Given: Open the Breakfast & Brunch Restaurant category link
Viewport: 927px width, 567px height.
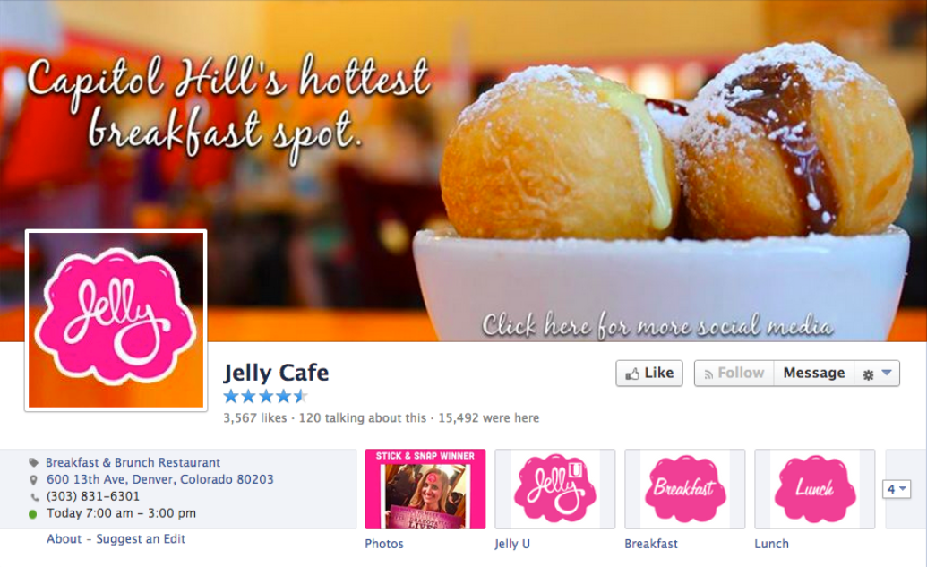Looking at the screenshot, I should pos(133,462).
